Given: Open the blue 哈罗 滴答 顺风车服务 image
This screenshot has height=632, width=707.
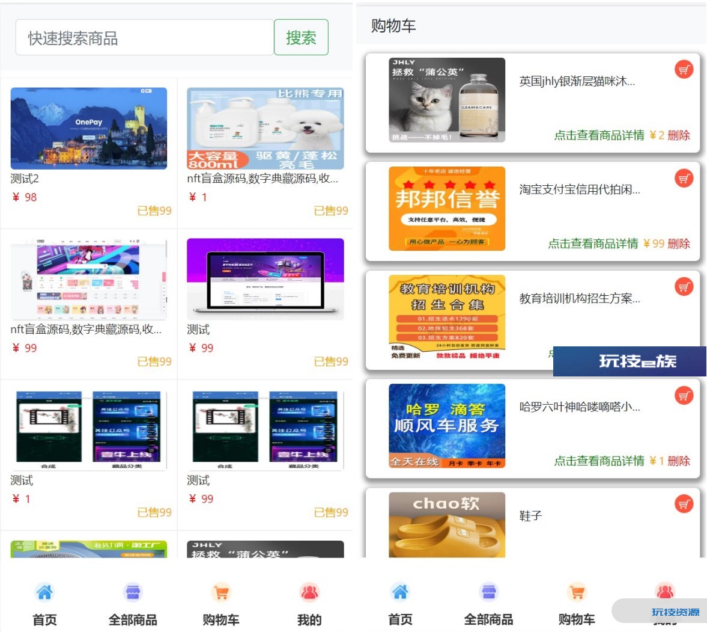Looking at the screenshot, I should tap(447, 426).
